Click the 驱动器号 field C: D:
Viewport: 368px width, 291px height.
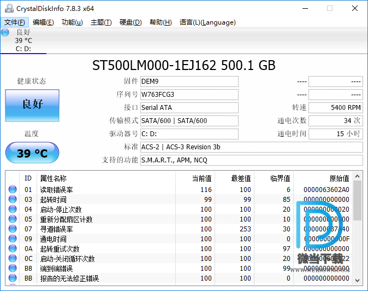point(189,134)
